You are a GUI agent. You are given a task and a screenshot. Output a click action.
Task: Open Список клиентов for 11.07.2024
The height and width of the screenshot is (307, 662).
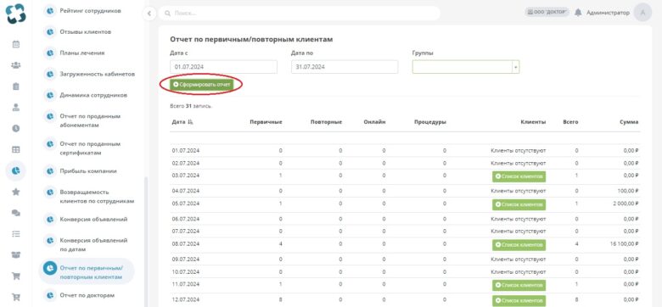coord(519,286)
